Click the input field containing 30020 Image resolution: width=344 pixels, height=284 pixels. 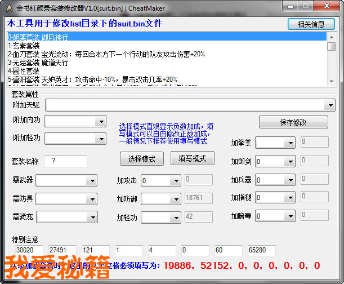pyautogui.click(x=29, y=250)
